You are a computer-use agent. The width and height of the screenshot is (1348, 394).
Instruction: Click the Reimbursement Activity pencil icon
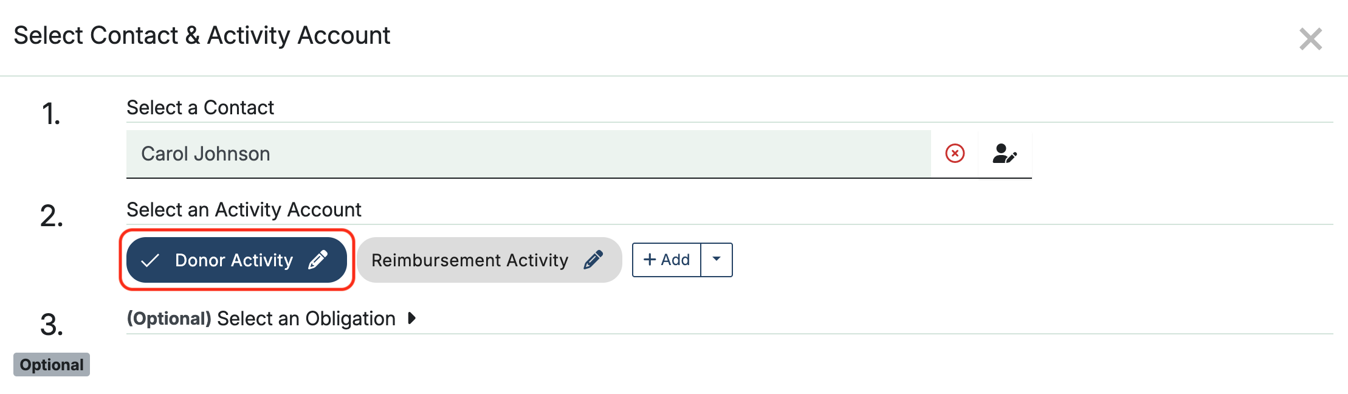tap(593, 260)
